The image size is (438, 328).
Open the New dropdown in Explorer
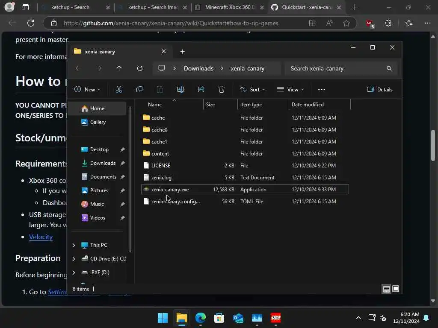coord(87,89)
